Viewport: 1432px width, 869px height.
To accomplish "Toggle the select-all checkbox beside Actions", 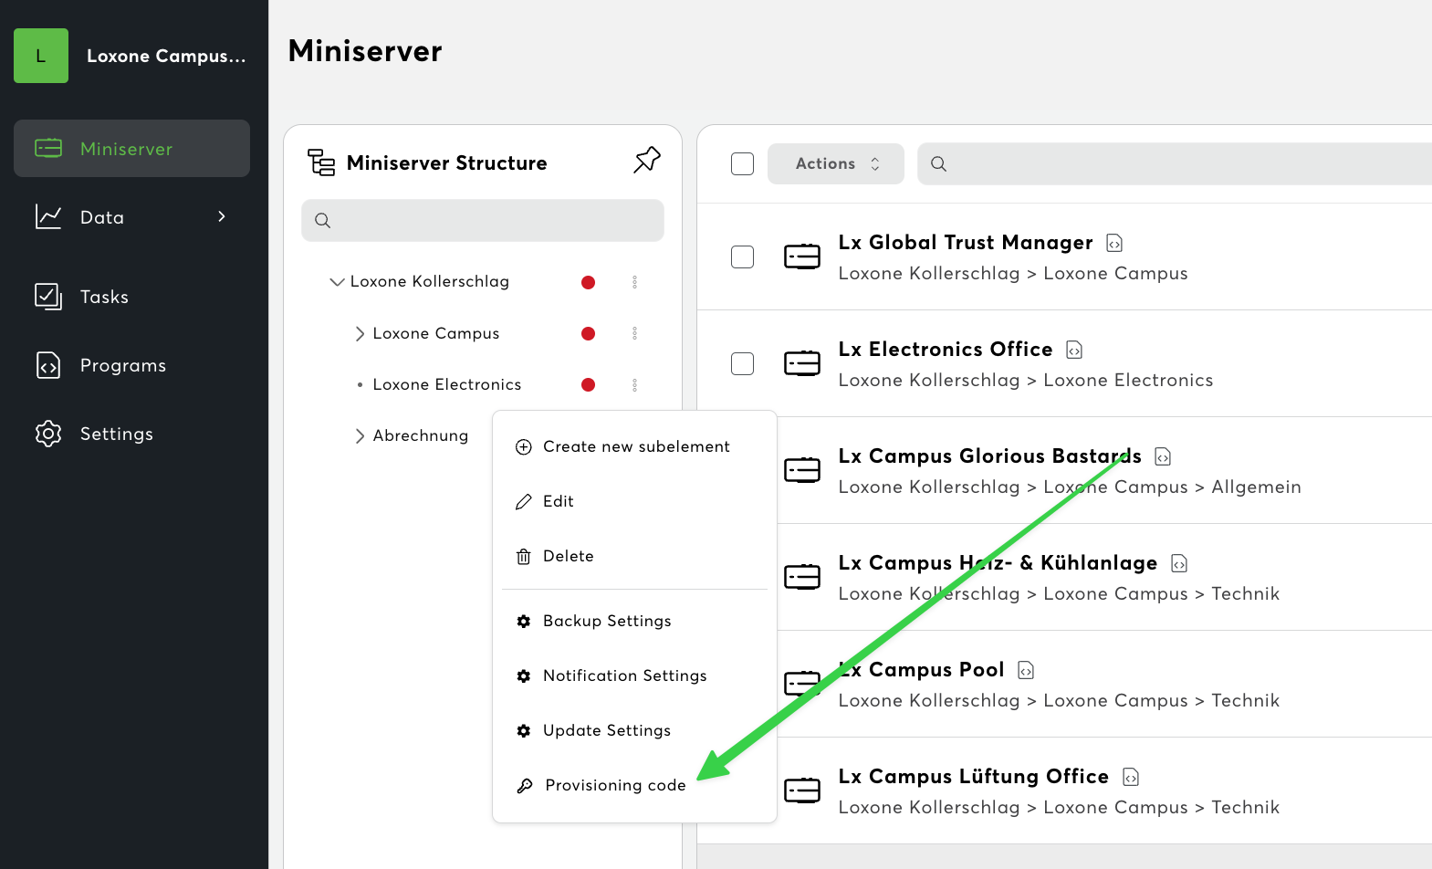I will (x=742, y=163).
